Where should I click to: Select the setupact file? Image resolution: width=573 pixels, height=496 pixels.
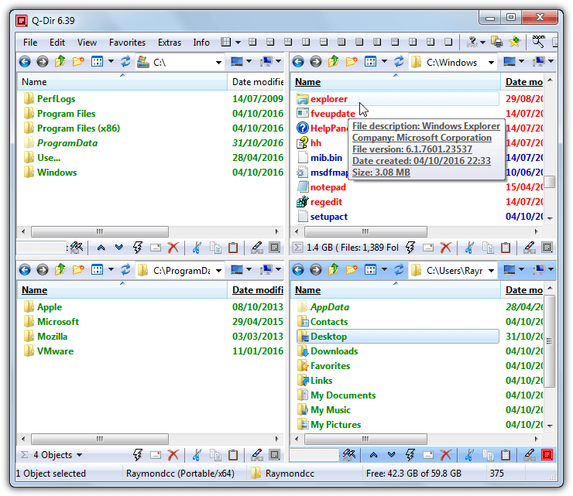pyautogui.click(x=329, y=217)
